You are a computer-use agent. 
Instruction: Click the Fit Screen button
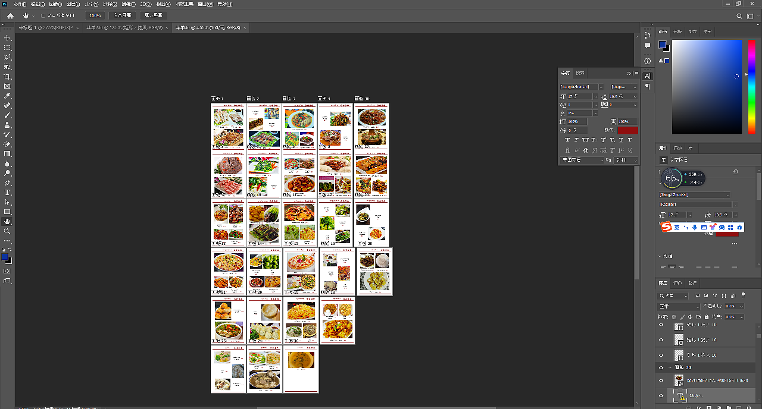click(123, 15)
